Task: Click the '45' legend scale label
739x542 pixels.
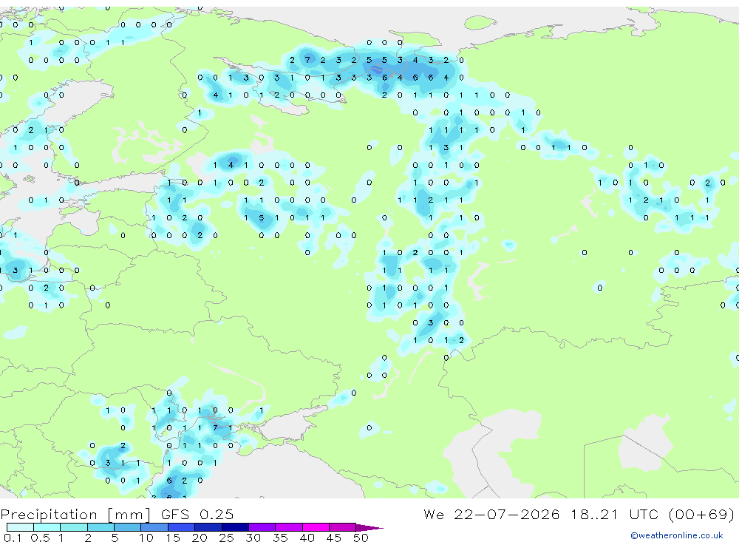Action: click(334, 538)
